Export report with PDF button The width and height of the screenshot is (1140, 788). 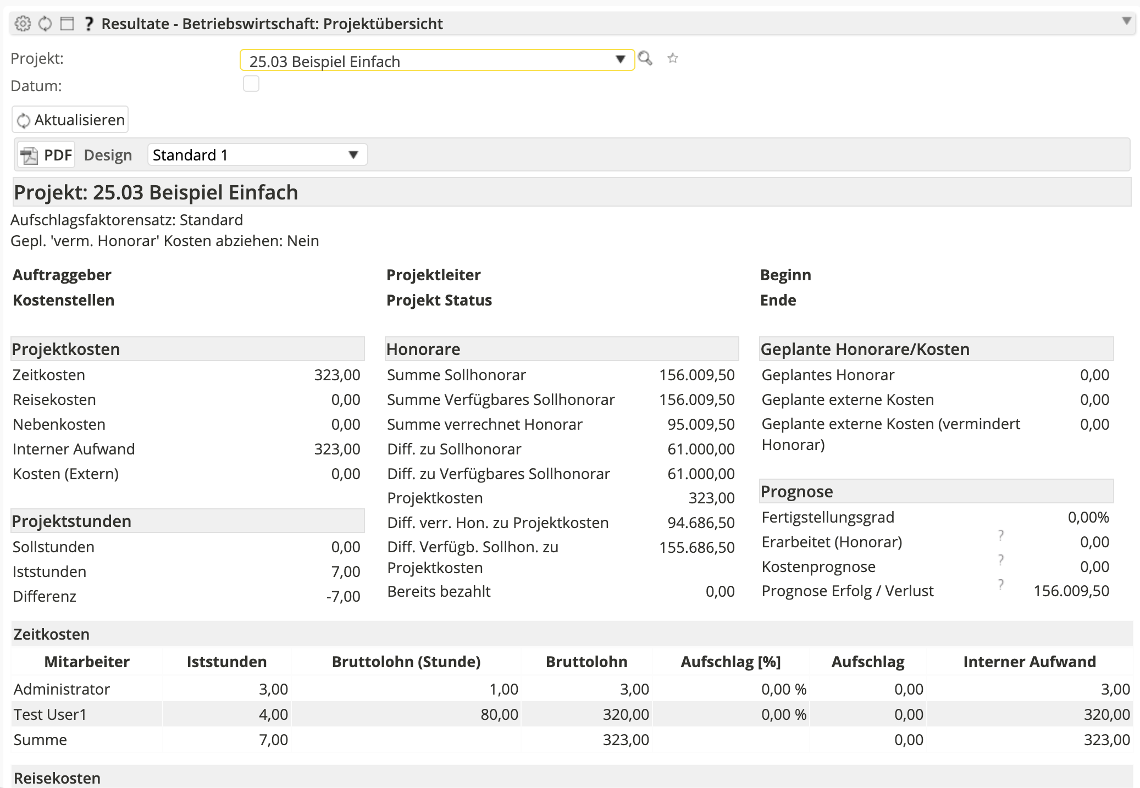[47, 155]
